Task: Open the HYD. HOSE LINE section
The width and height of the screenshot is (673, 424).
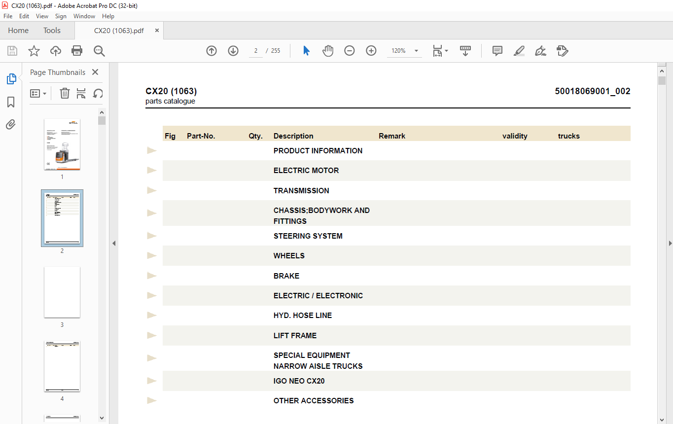Action: pyautogui.click(x=303, y=316)
